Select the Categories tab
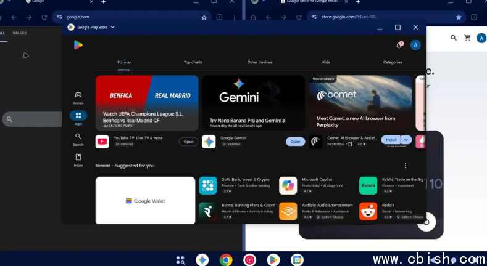 393,62
